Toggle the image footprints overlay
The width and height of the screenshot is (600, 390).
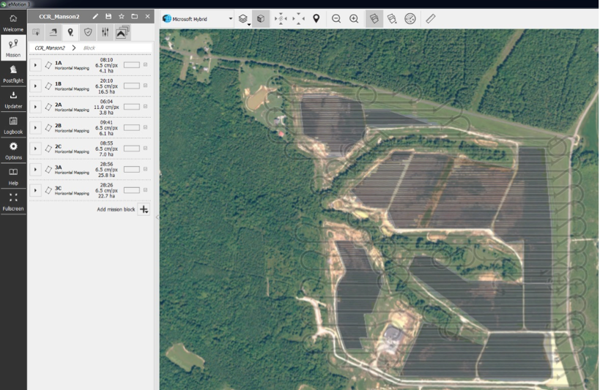pyautogui.click(x=374, y=19)
